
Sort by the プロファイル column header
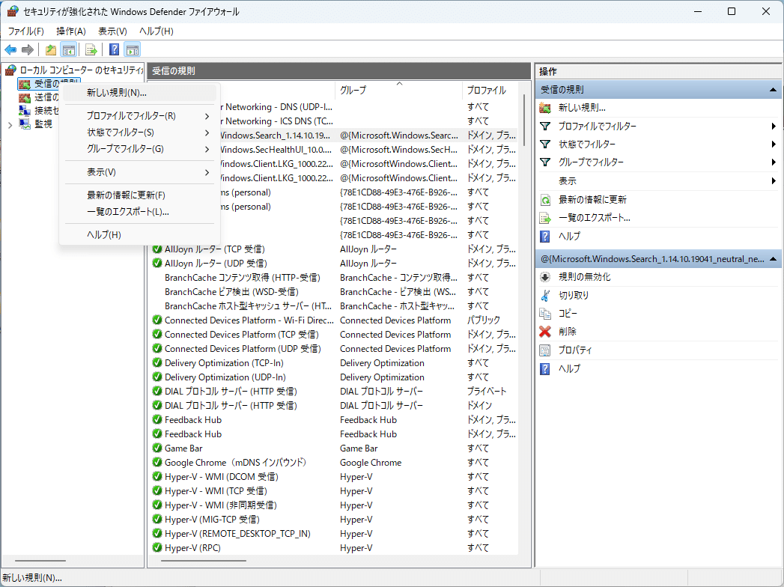[x=490, y=90]
